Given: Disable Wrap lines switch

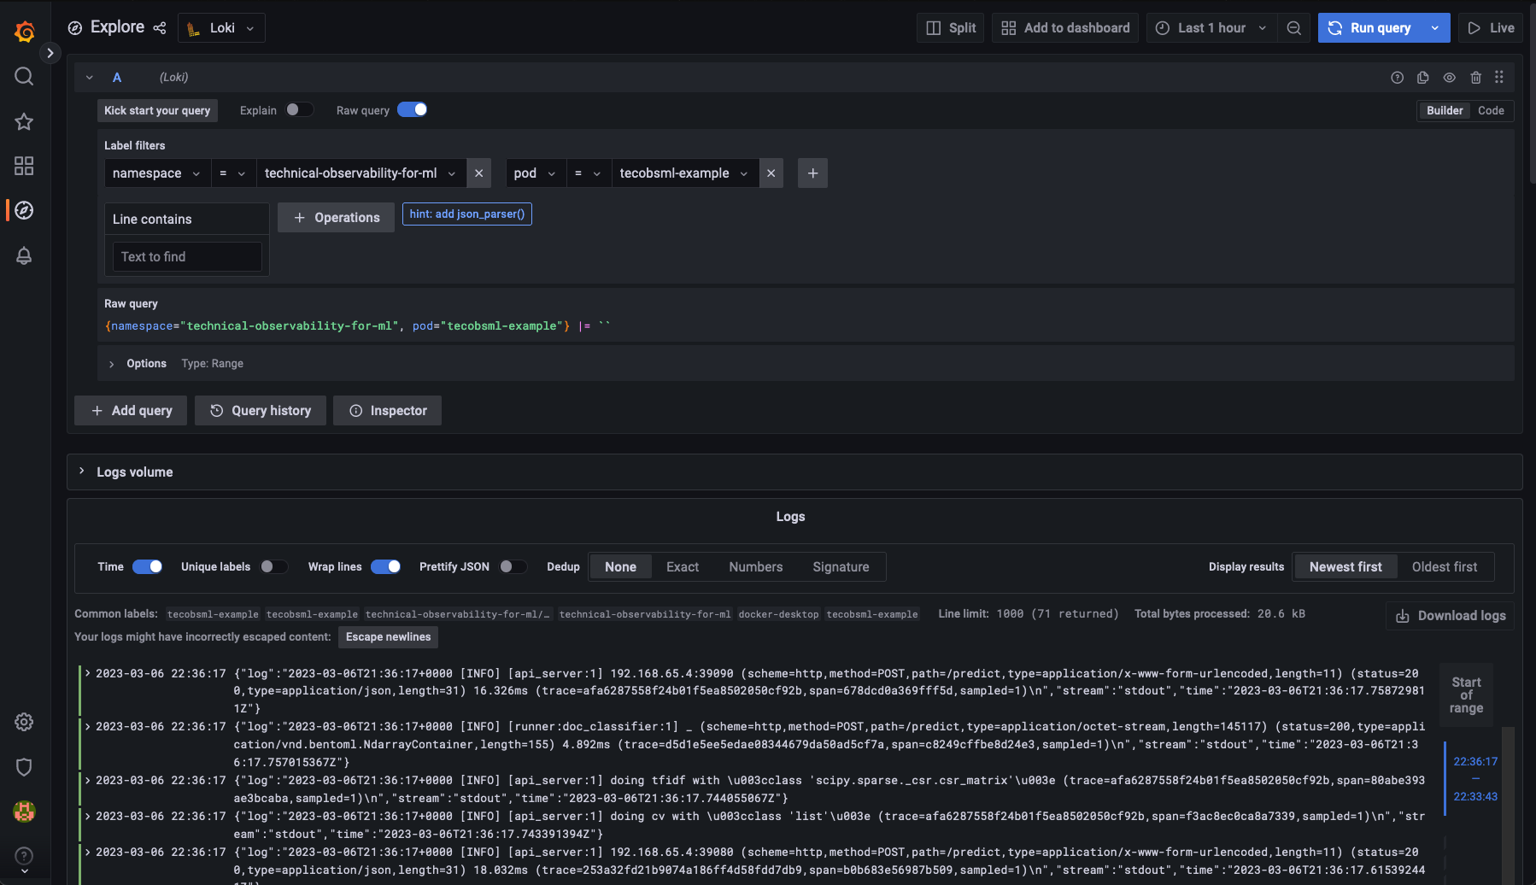Looking at the screenshot, I should point(385,566).
